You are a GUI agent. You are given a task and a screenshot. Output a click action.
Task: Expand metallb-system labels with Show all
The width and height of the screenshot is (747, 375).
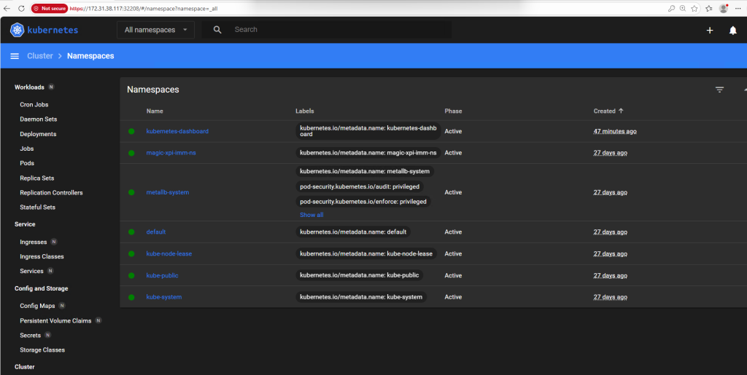point(311,215)
